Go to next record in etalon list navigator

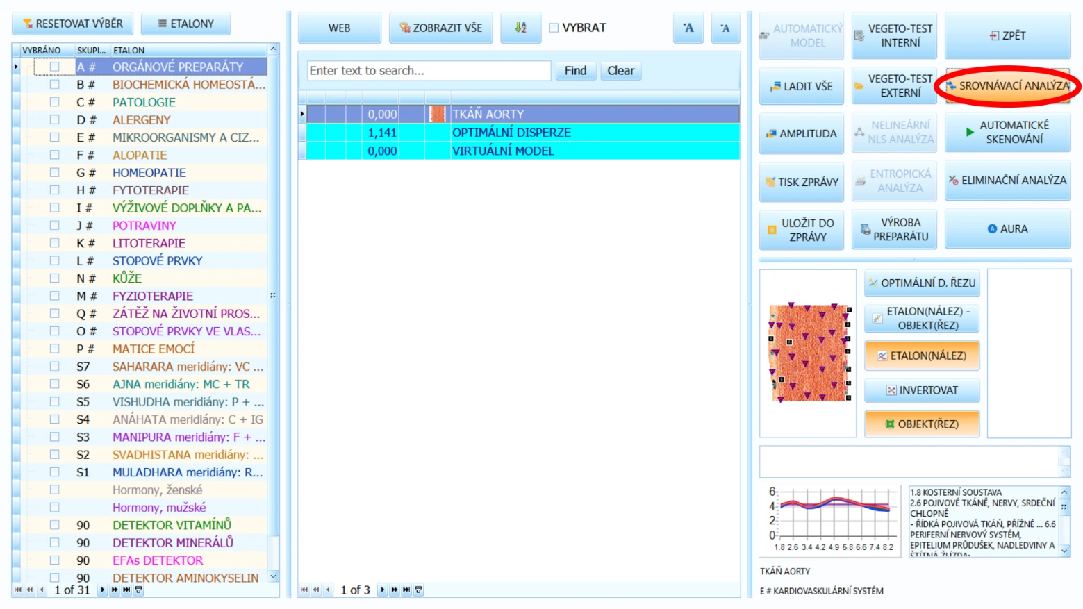pyautogui.click(x=103, y=590)
